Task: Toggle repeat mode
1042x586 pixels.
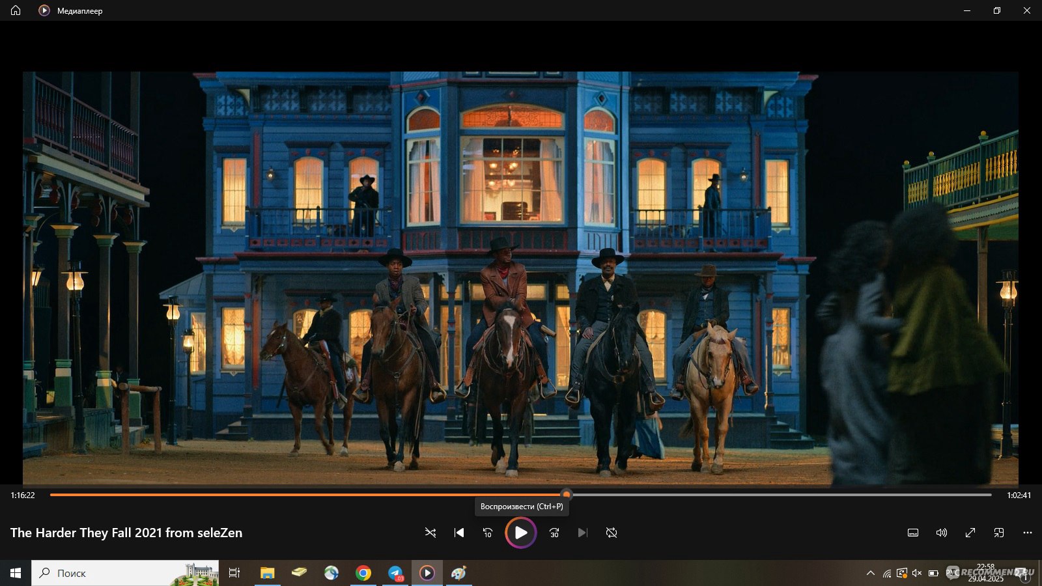Action: point(612,533)
